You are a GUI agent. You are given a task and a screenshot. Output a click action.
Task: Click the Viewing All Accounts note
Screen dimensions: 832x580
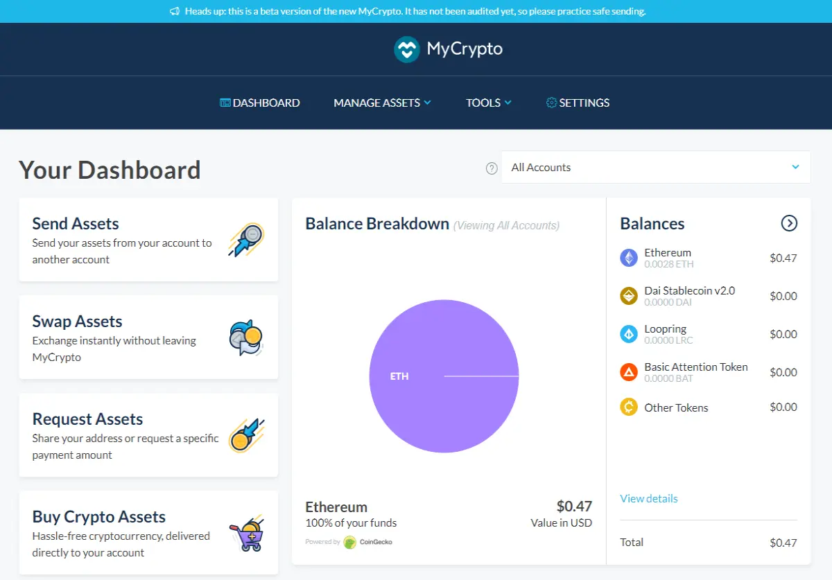click(x=506, y=226)
